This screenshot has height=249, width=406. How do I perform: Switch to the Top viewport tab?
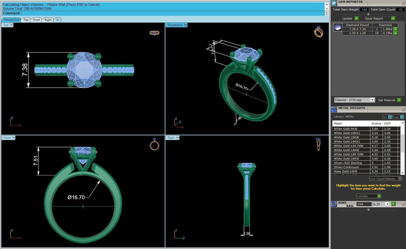coord(26,20)
